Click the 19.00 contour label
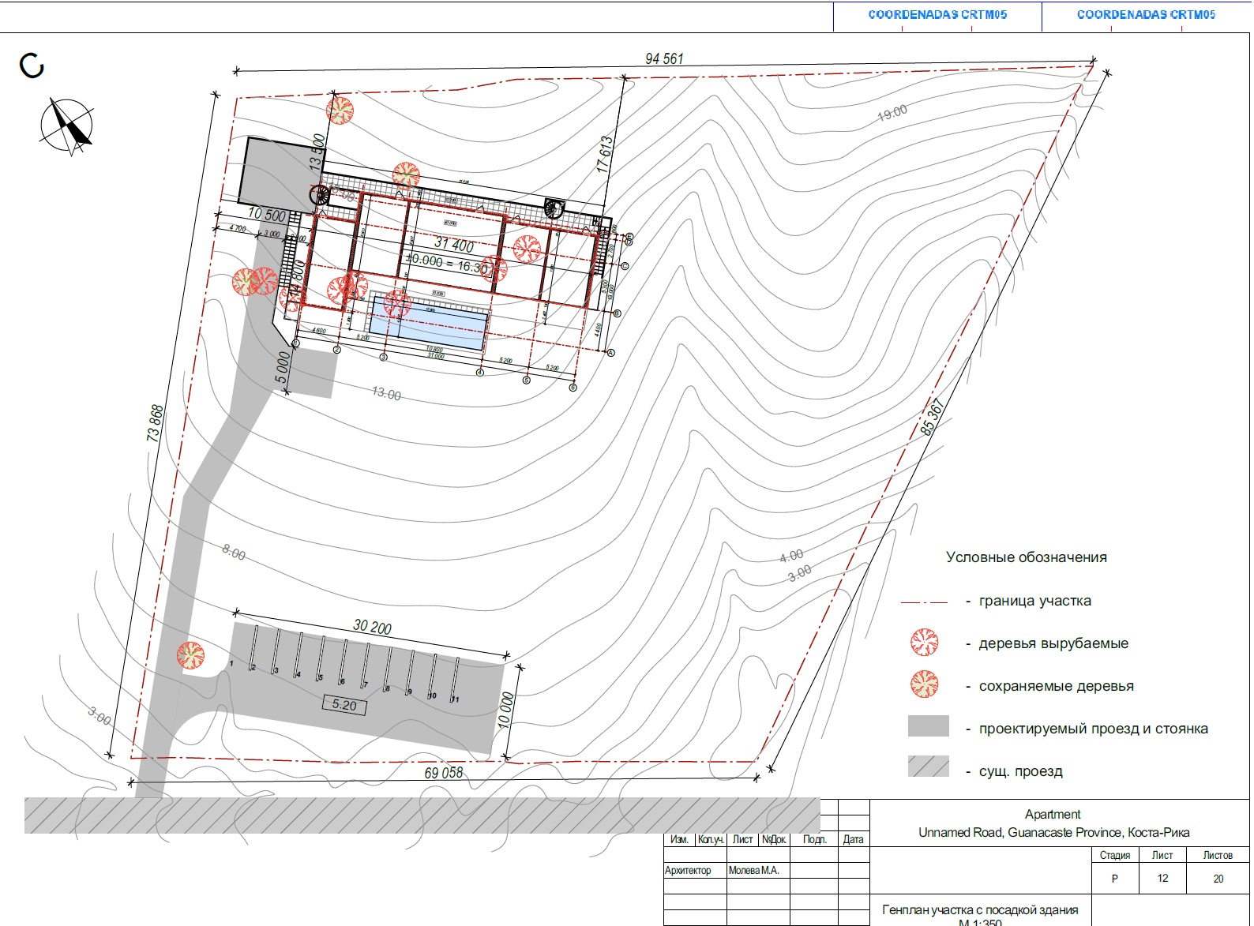 (892, 114)
